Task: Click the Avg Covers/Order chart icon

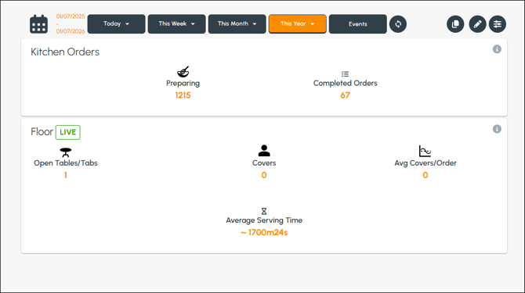Action: pos(425,151)
